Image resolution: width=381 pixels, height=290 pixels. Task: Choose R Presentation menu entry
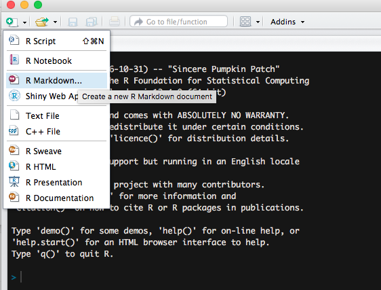(56, 182)
